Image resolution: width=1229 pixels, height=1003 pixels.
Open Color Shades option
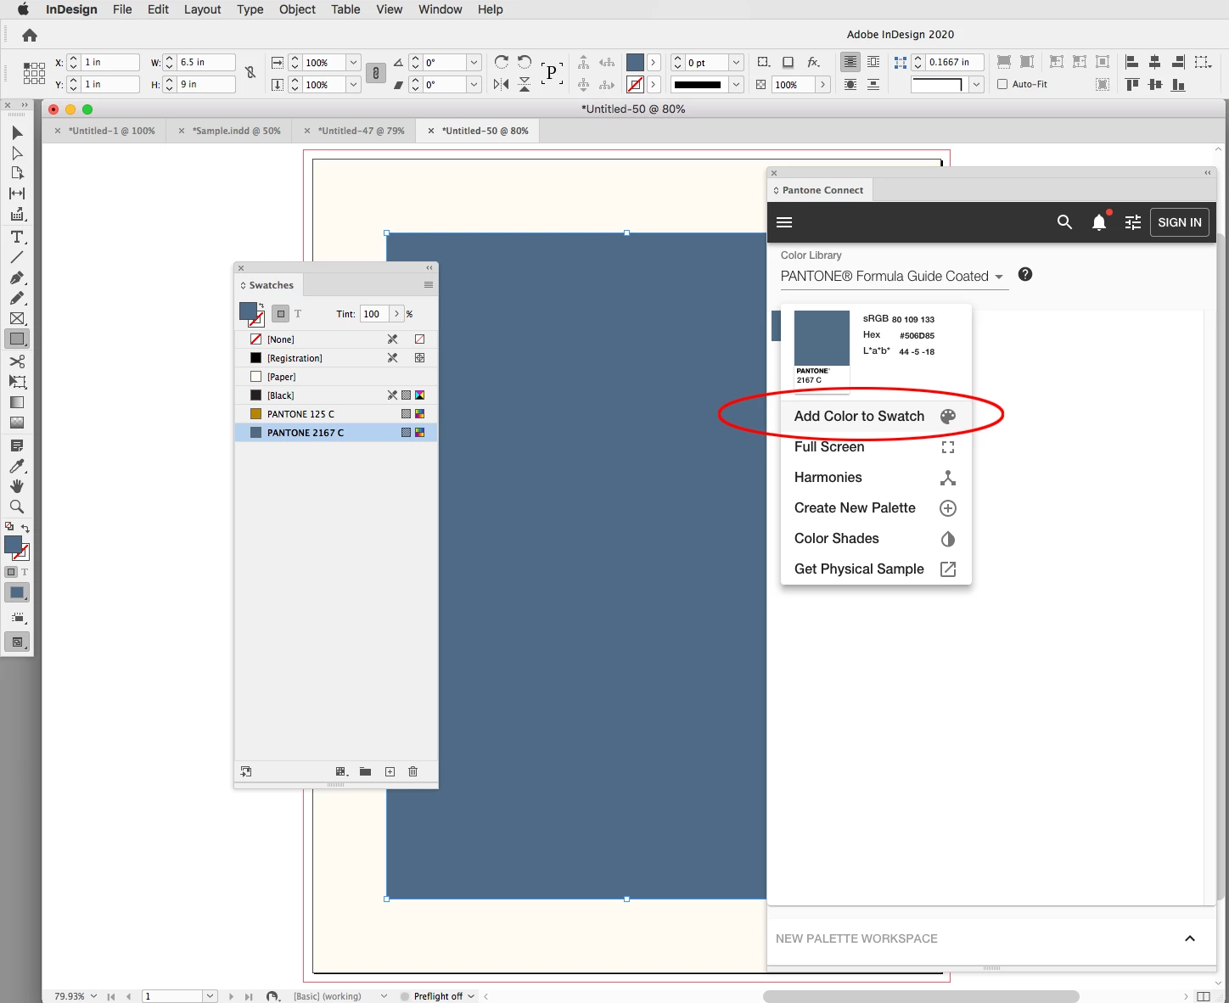876,539
